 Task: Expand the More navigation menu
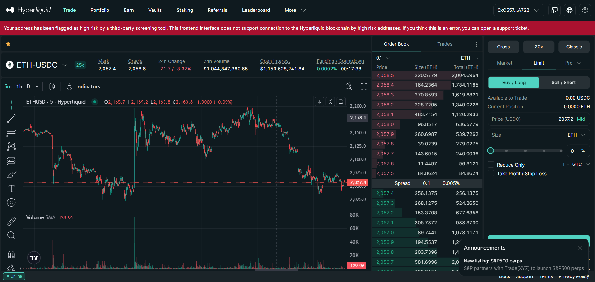point(295,10)
